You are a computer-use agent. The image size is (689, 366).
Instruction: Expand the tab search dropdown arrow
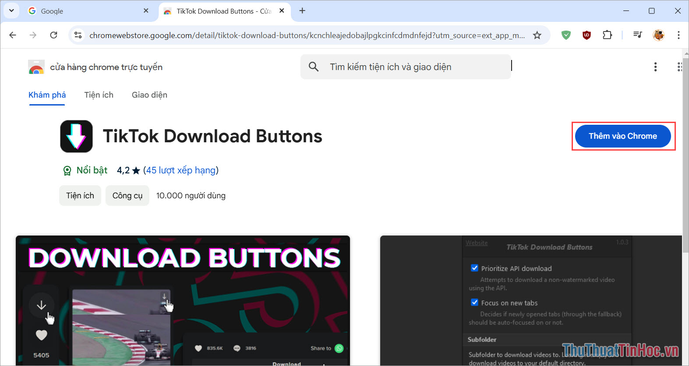tap(11, 11)
